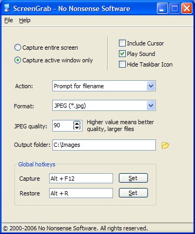The width and height of the screenshot is (195, 234).
Task: Open the Format dropdown showing JPEG
Action: click(151, 106)
